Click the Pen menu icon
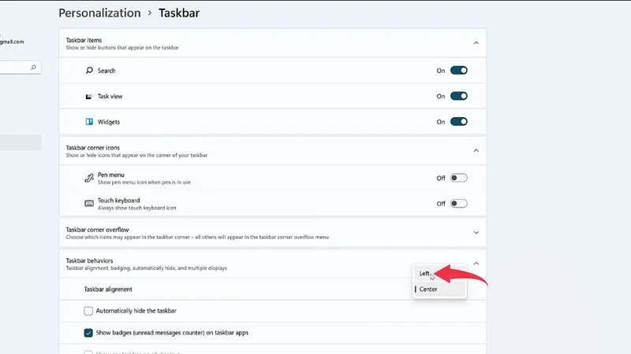 [x=89, y=178]
